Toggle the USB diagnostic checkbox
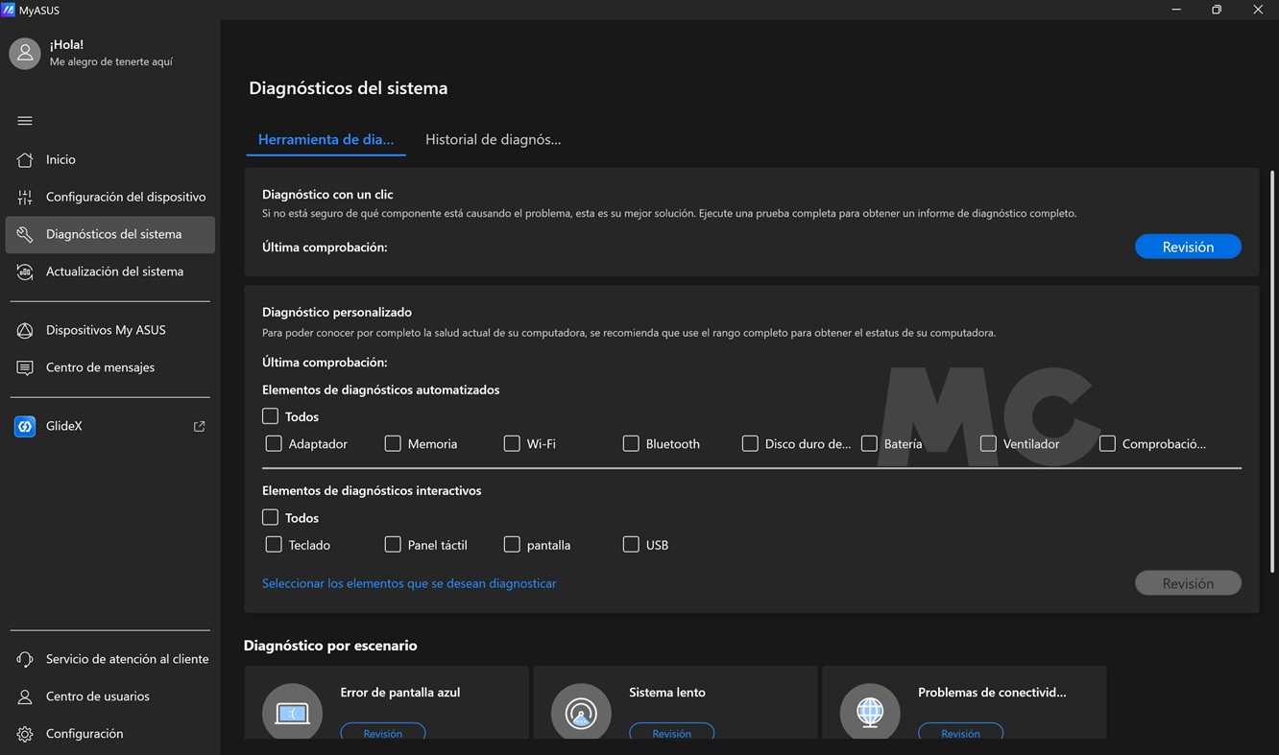Viewport: 1279px width, 755px height. (631, 544)
